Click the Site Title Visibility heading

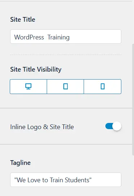point(36,69)
